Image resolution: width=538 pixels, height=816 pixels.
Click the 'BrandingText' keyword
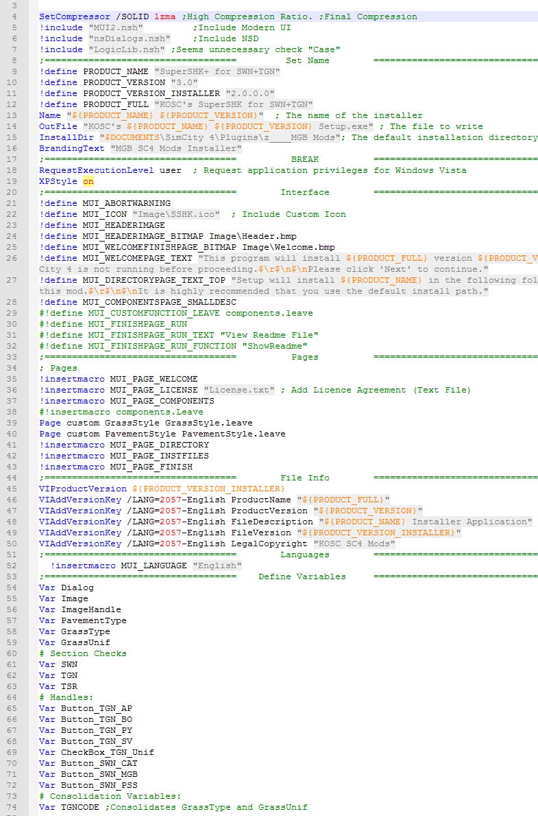72,148
